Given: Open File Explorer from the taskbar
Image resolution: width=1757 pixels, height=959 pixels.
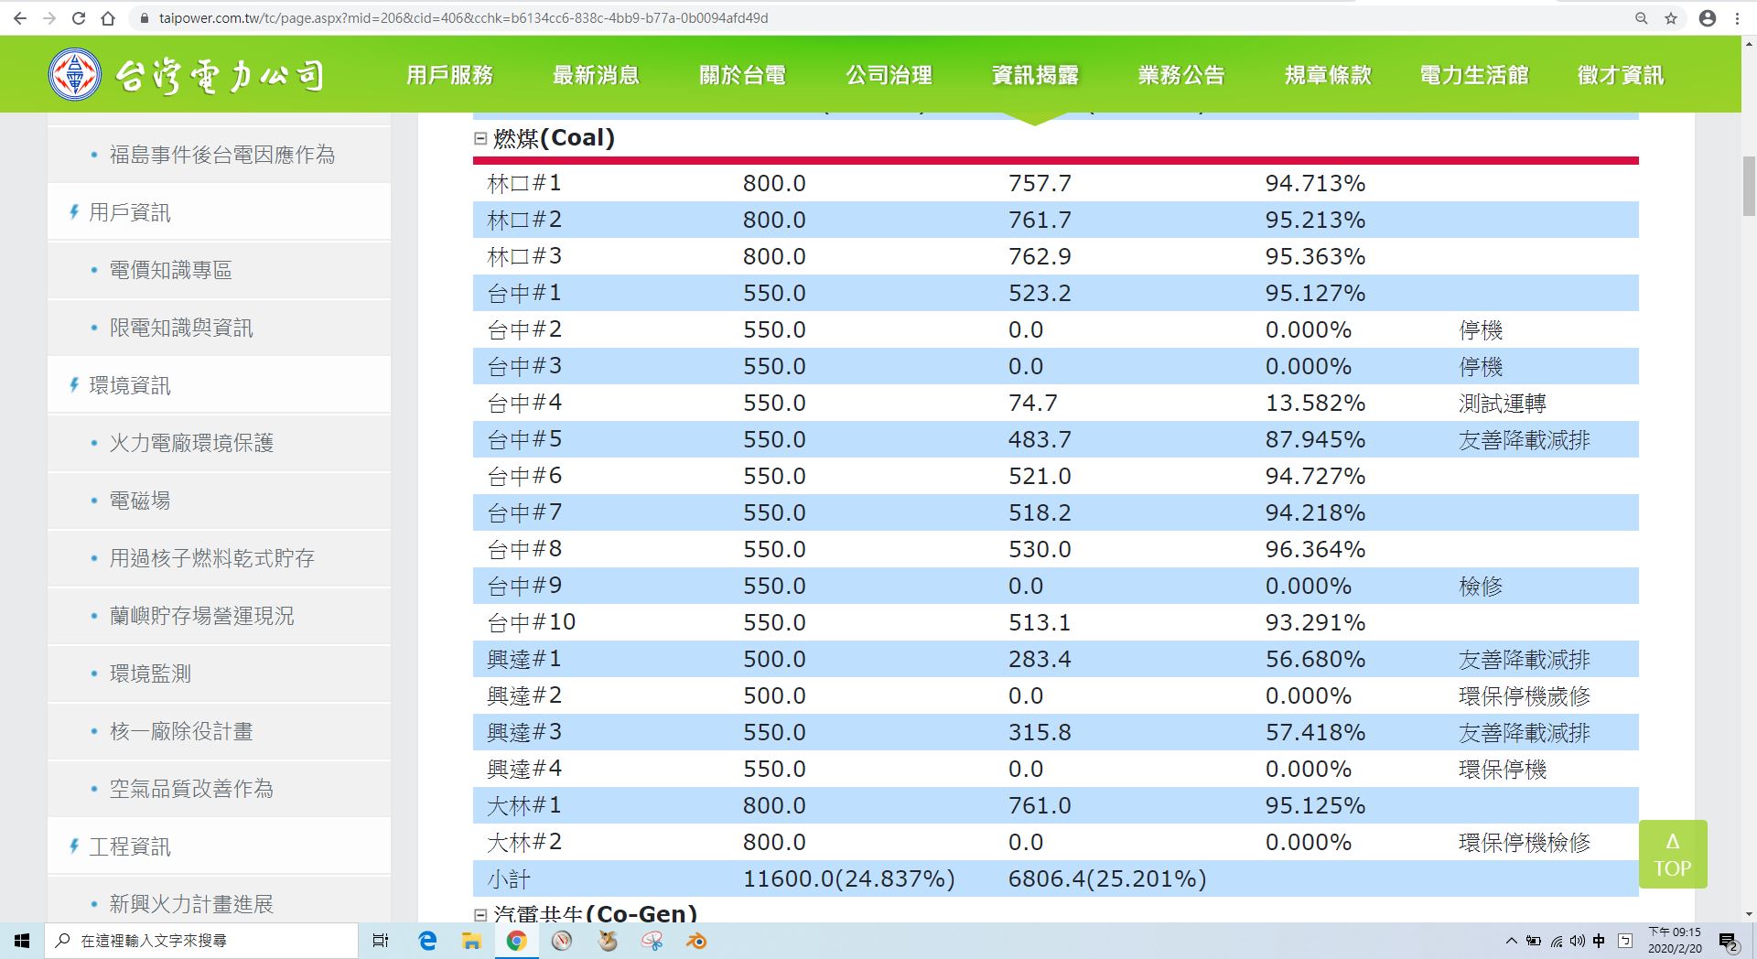Looking at the screenshot, I should coord(471,941).
